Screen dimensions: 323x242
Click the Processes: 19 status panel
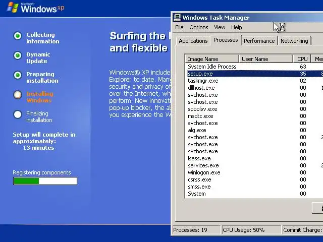(x=196, y=230)
